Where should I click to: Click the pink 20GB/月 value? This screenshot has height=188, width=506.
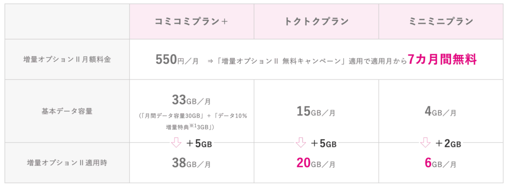click(x=316, y=163)
